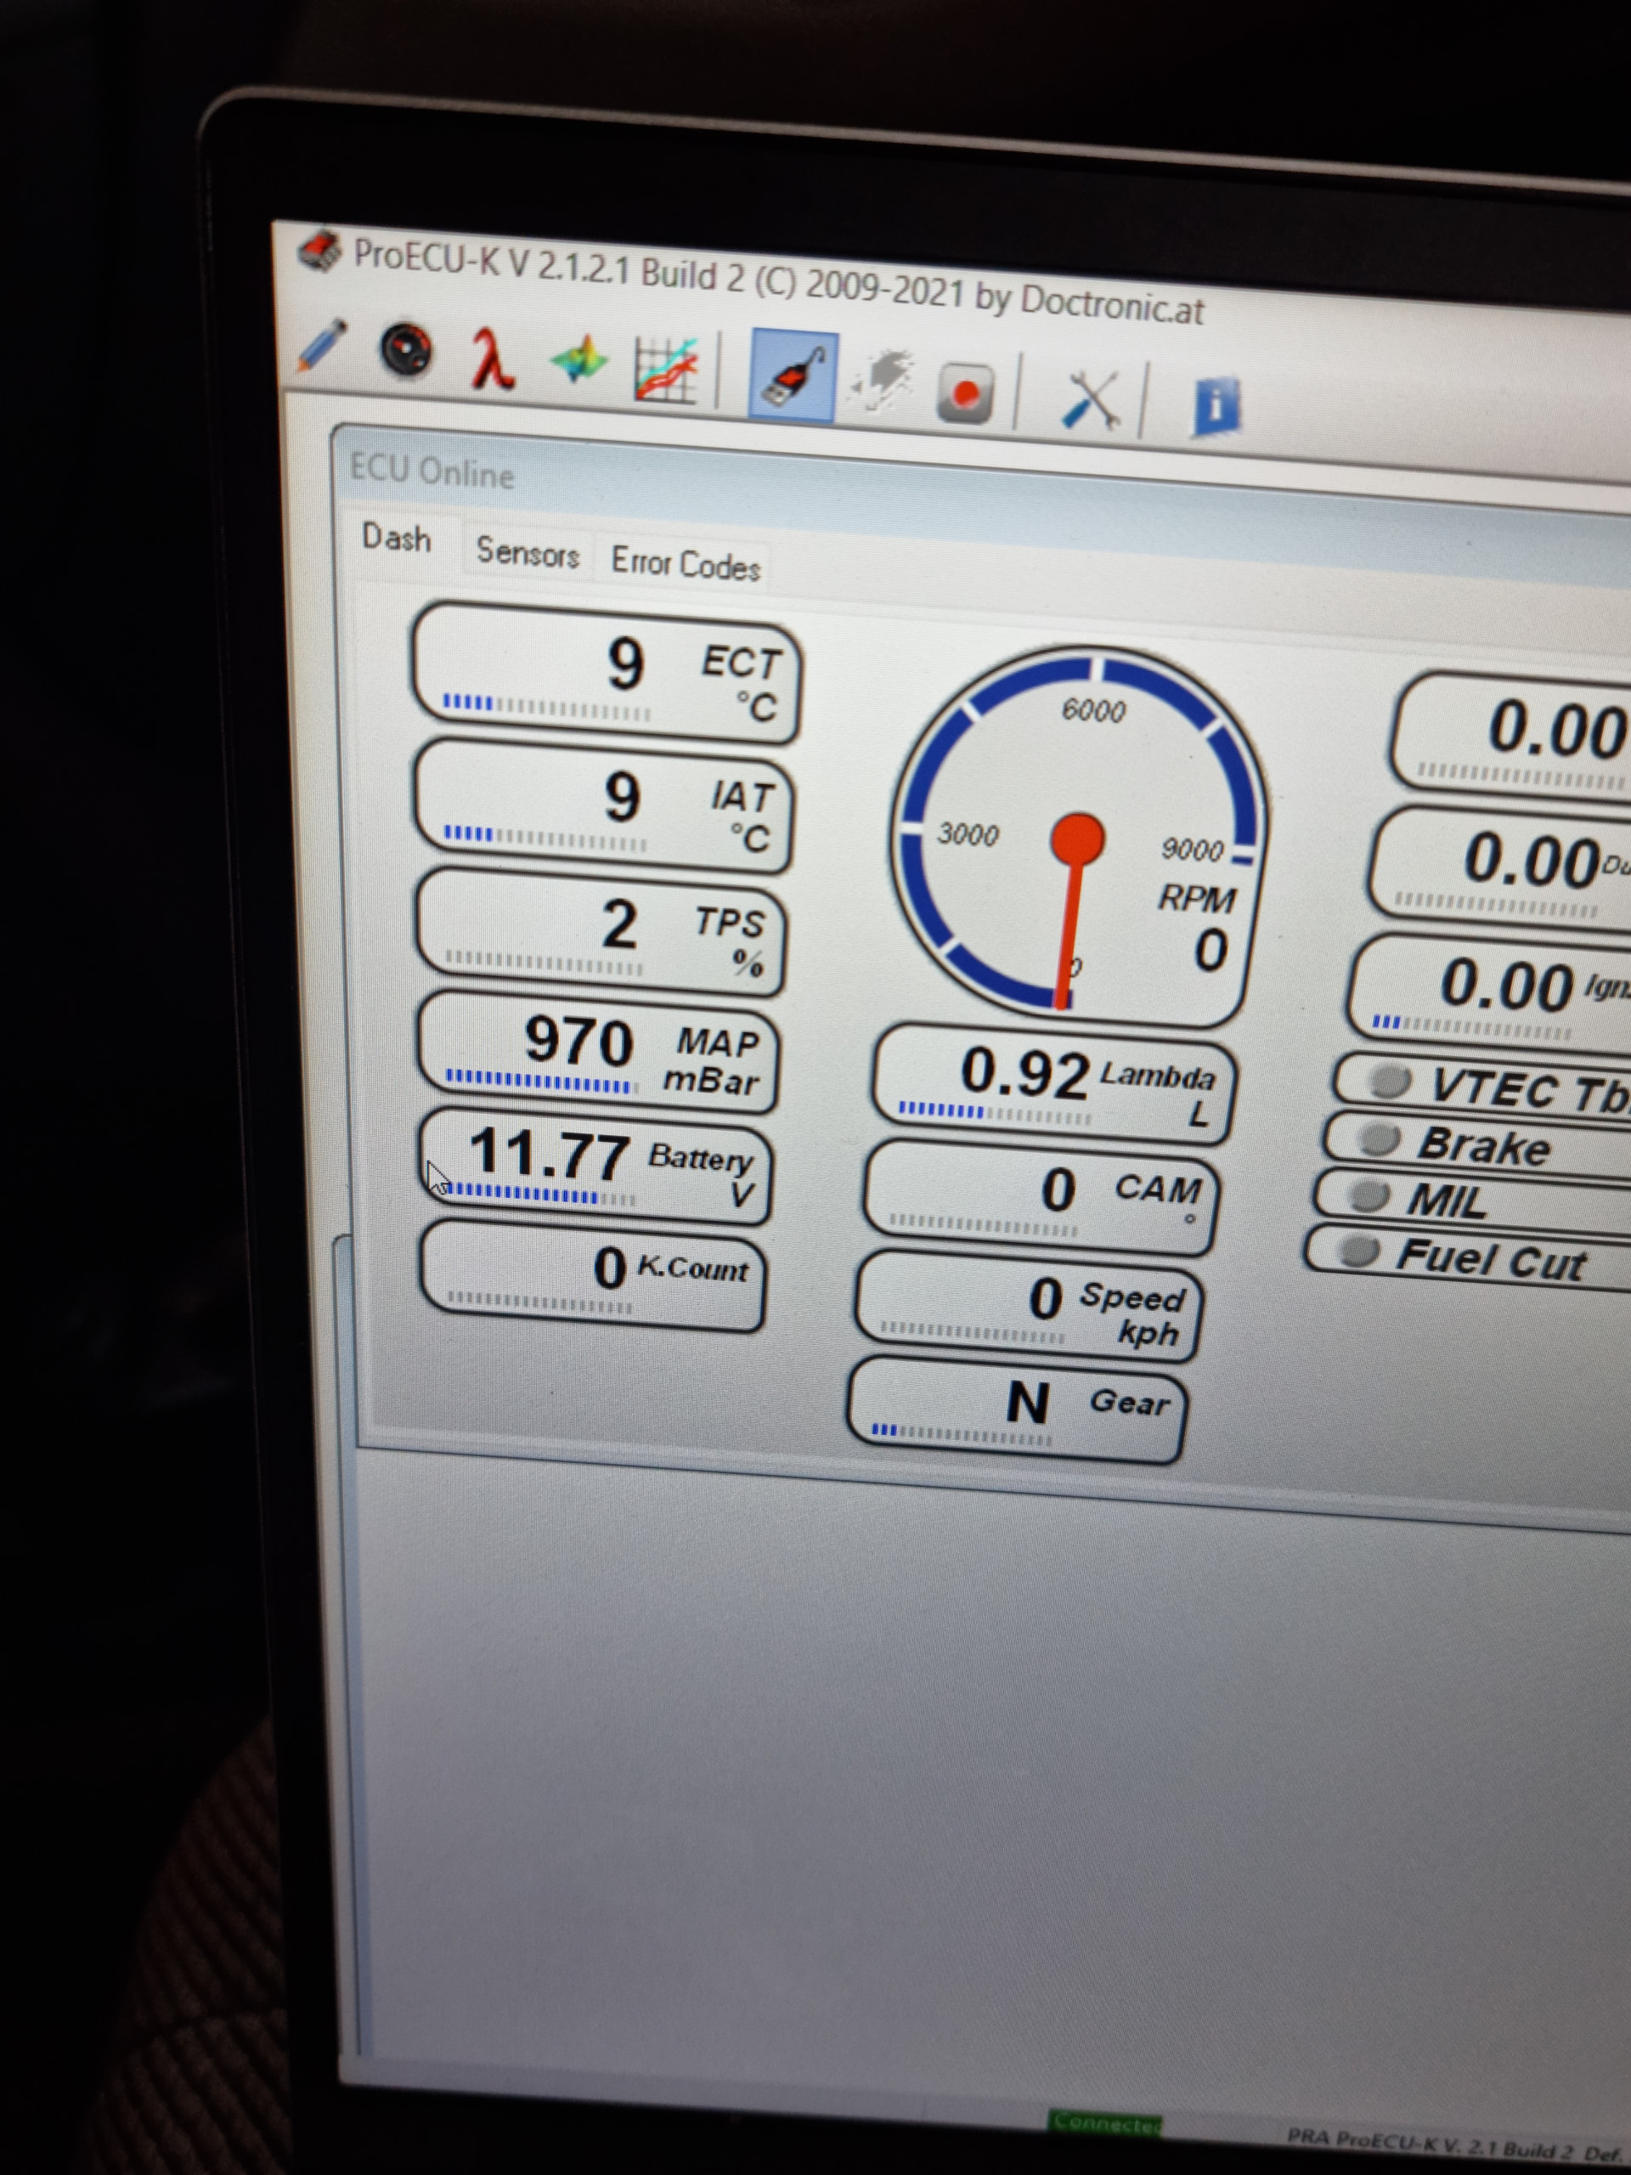Open the gauge dashboard icon
Image resolution: width=1631 pixels, height=2175 pixels.
click(x=407, y=351)
